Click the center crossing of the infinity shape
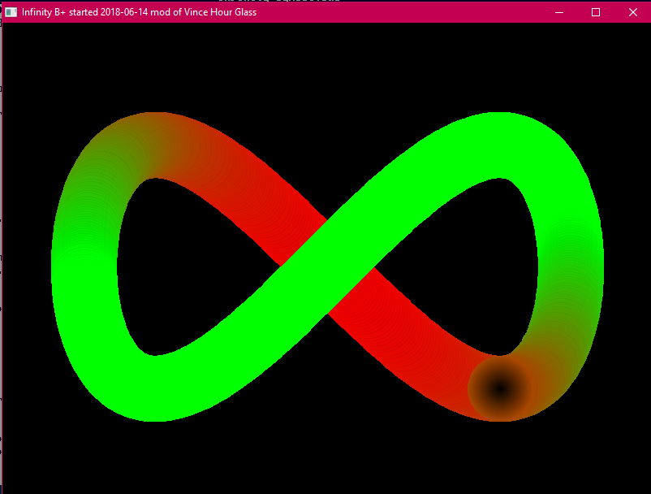The width and height of the screenshot is (651, 494). 327,266
